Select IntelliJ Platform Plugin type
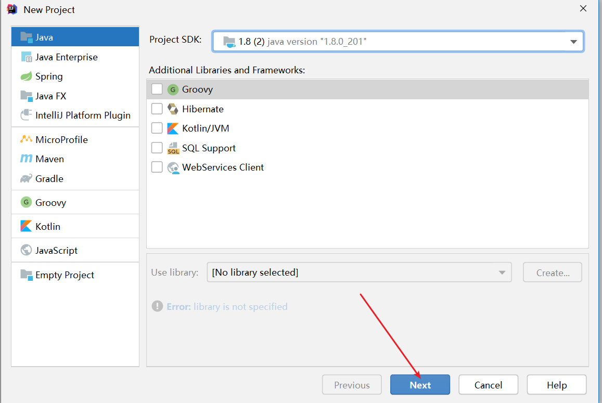This screenshot has width=602, height=403. coord(75,115)
